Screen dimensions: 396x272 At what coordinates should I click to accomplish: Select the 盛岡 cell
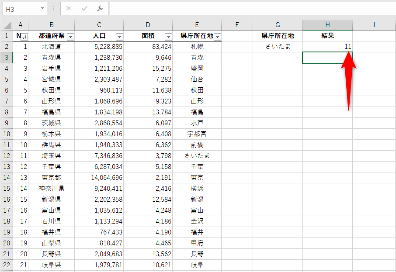197,69
